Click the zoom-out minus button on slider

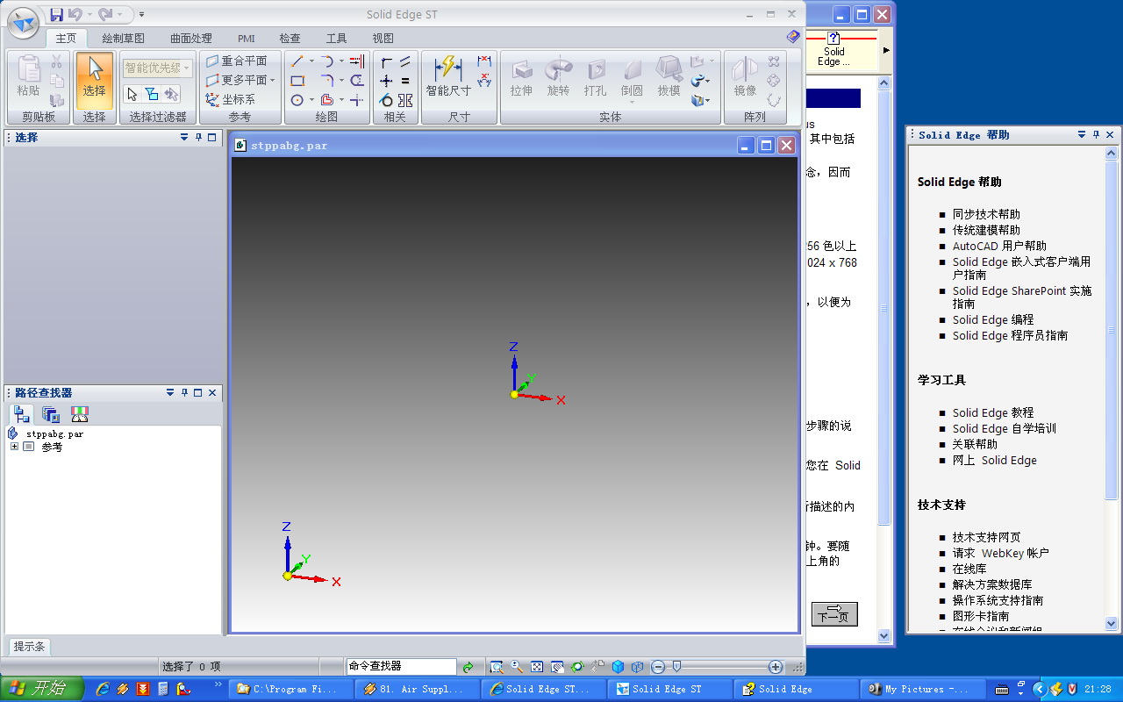(658, 667)
